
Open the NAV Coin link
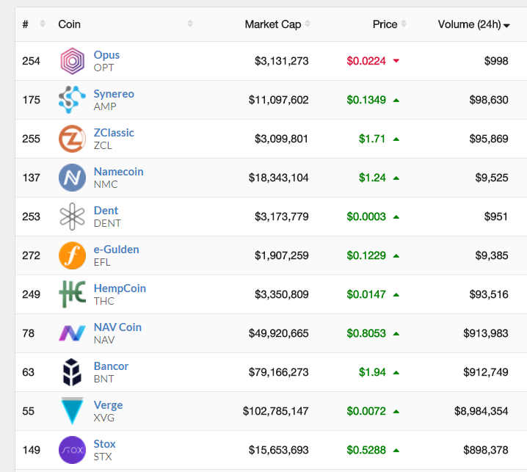[x=117, y=327]
